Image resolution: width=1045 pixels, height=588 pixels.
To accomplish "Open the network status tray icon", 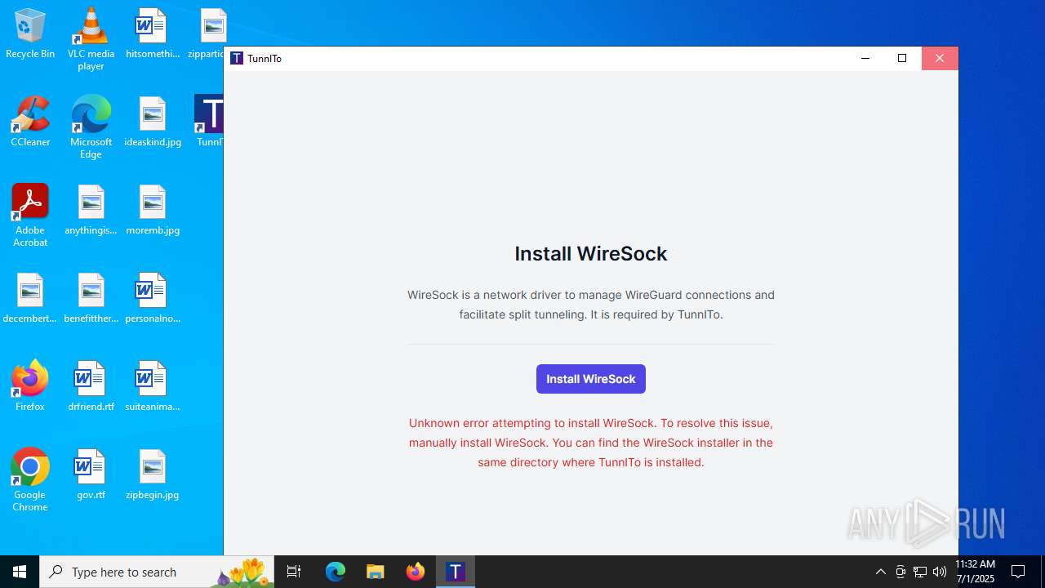I will [920, 572].
